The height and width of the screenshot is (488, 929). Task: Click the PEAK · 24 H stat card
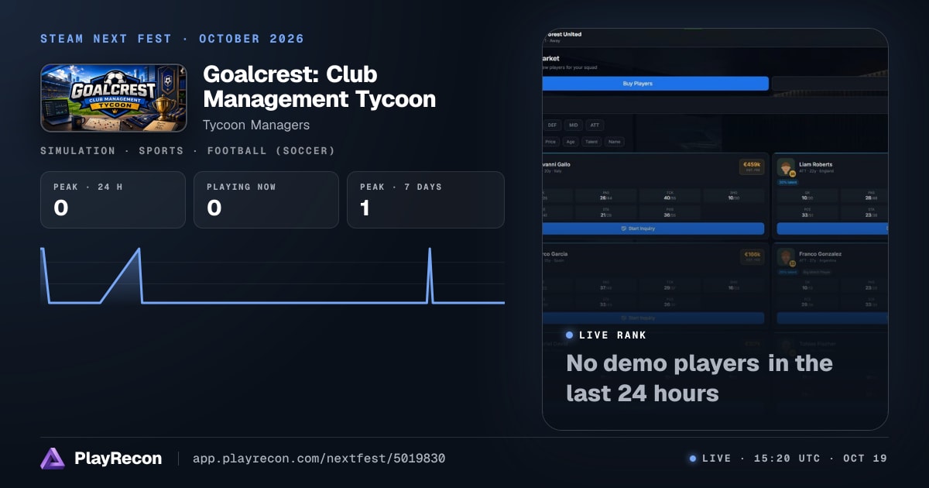click(113, 200)
